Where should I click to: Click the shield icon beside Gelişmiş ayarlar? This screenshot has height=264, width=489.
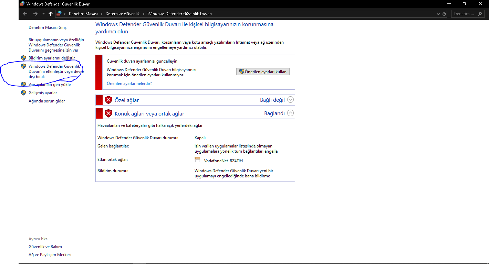[x=23, y=93]
